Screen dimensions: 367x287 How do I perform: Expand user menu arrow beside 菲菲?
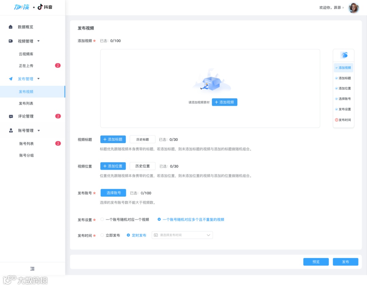pos(343,8)
